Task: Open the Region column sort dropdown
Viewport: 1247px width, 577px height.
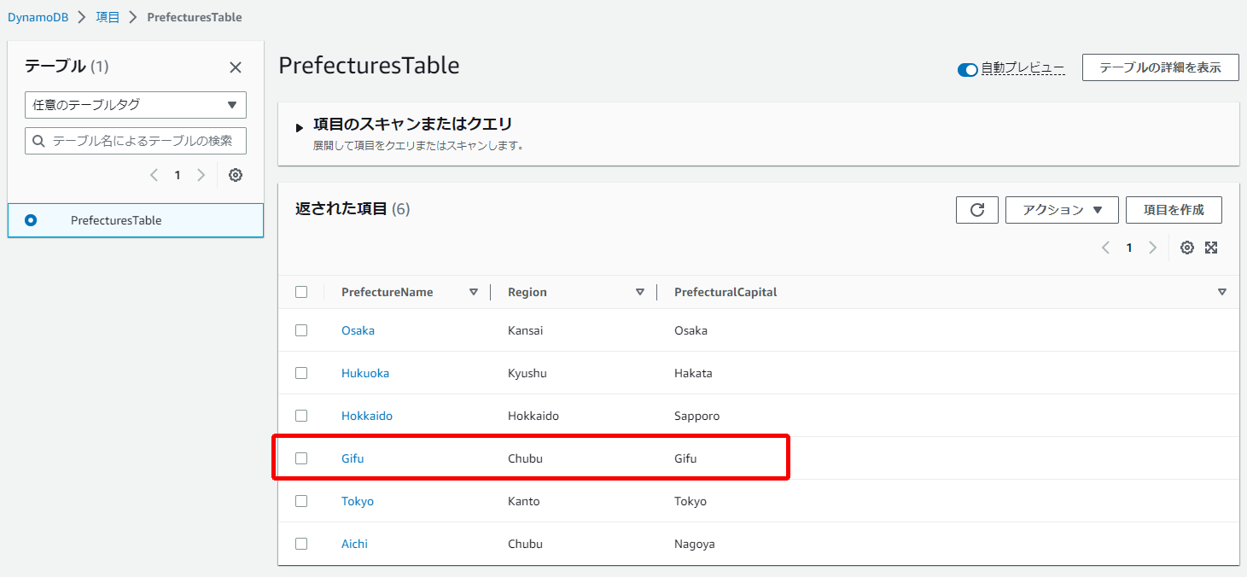Action: click(639, 291)
